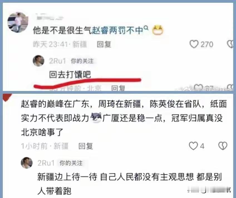Open 2Ru1 avatar beside 回去打馕吧 reply
This screenshot has height=198, width=236.
tap(38, 61)
